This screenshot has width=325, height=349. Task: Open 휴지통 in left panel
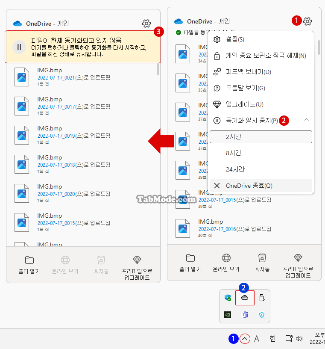[x=101, y=265]
